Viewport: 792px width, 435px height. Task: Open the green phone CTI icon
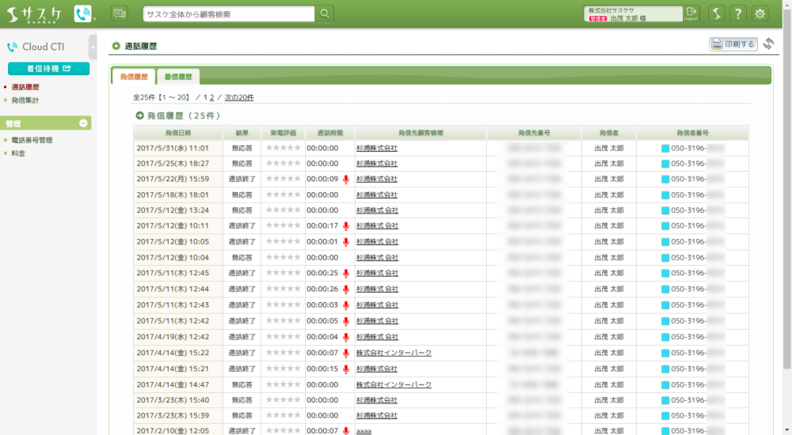click(82, 13)
